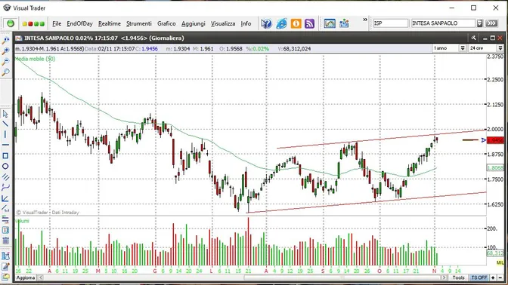Select the rectangle drawing tool
Viewport: 508px width, 285px height.
coord(5,156)
